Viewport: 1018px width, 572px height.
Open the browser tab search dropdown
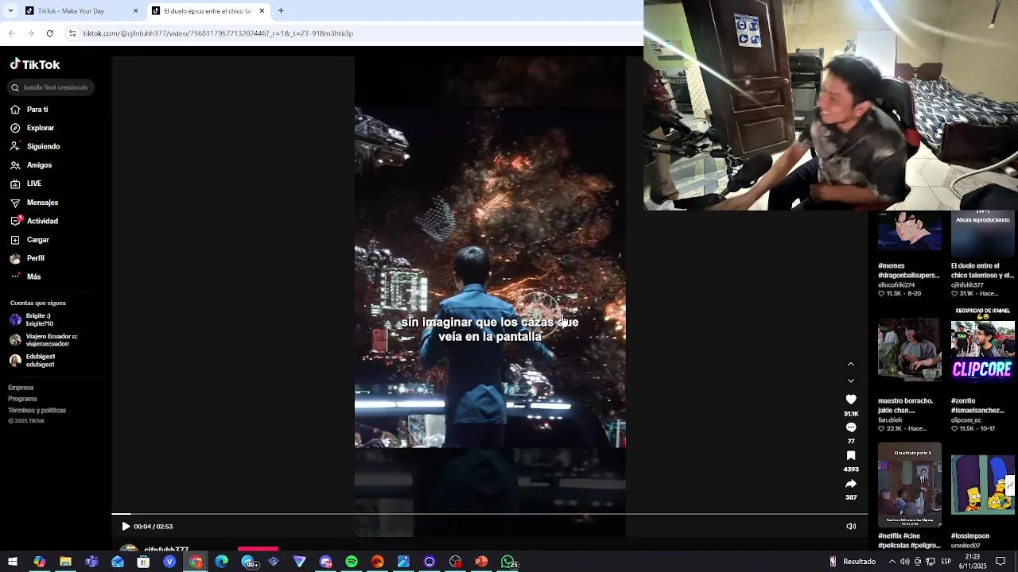[10, 11]
